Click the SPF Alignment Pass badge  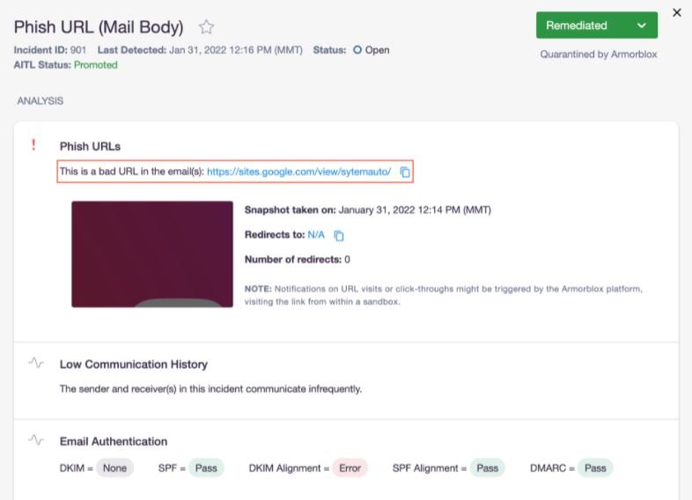tap(487, 467)
